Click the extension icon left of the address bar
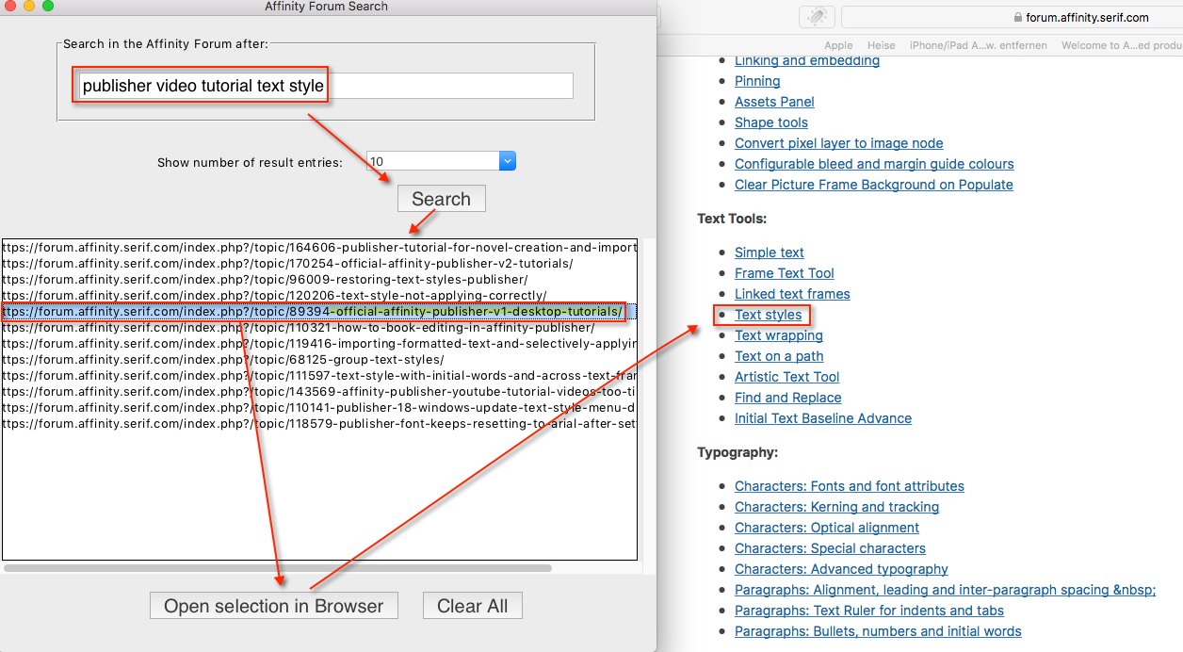This screenshot has width=1183, height=652. [816, 16]
